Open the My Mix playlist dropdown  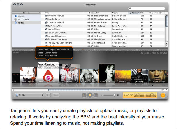29,95
